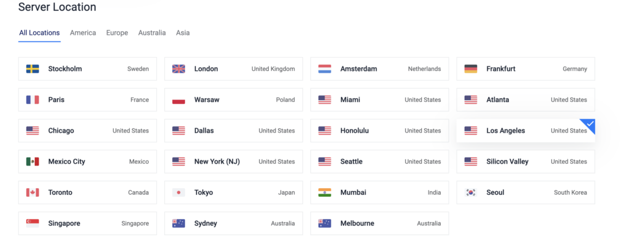Open the Europe locations tab
627x251 pixels.
117,33
